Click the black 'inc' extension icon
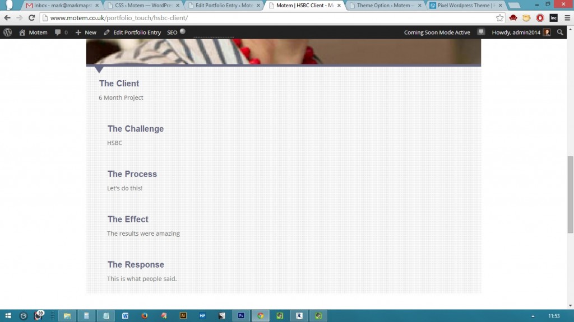The width and height of the screenshot is (574, 322). pos(553,18)
